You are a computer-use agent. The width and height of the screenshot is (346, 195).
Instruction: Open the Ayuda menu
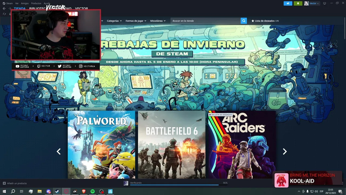coord(47,3)
